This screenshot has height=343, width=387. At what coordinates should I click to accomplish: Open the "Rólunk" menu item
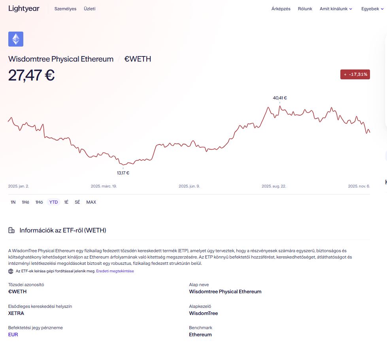tap(305, 8)
